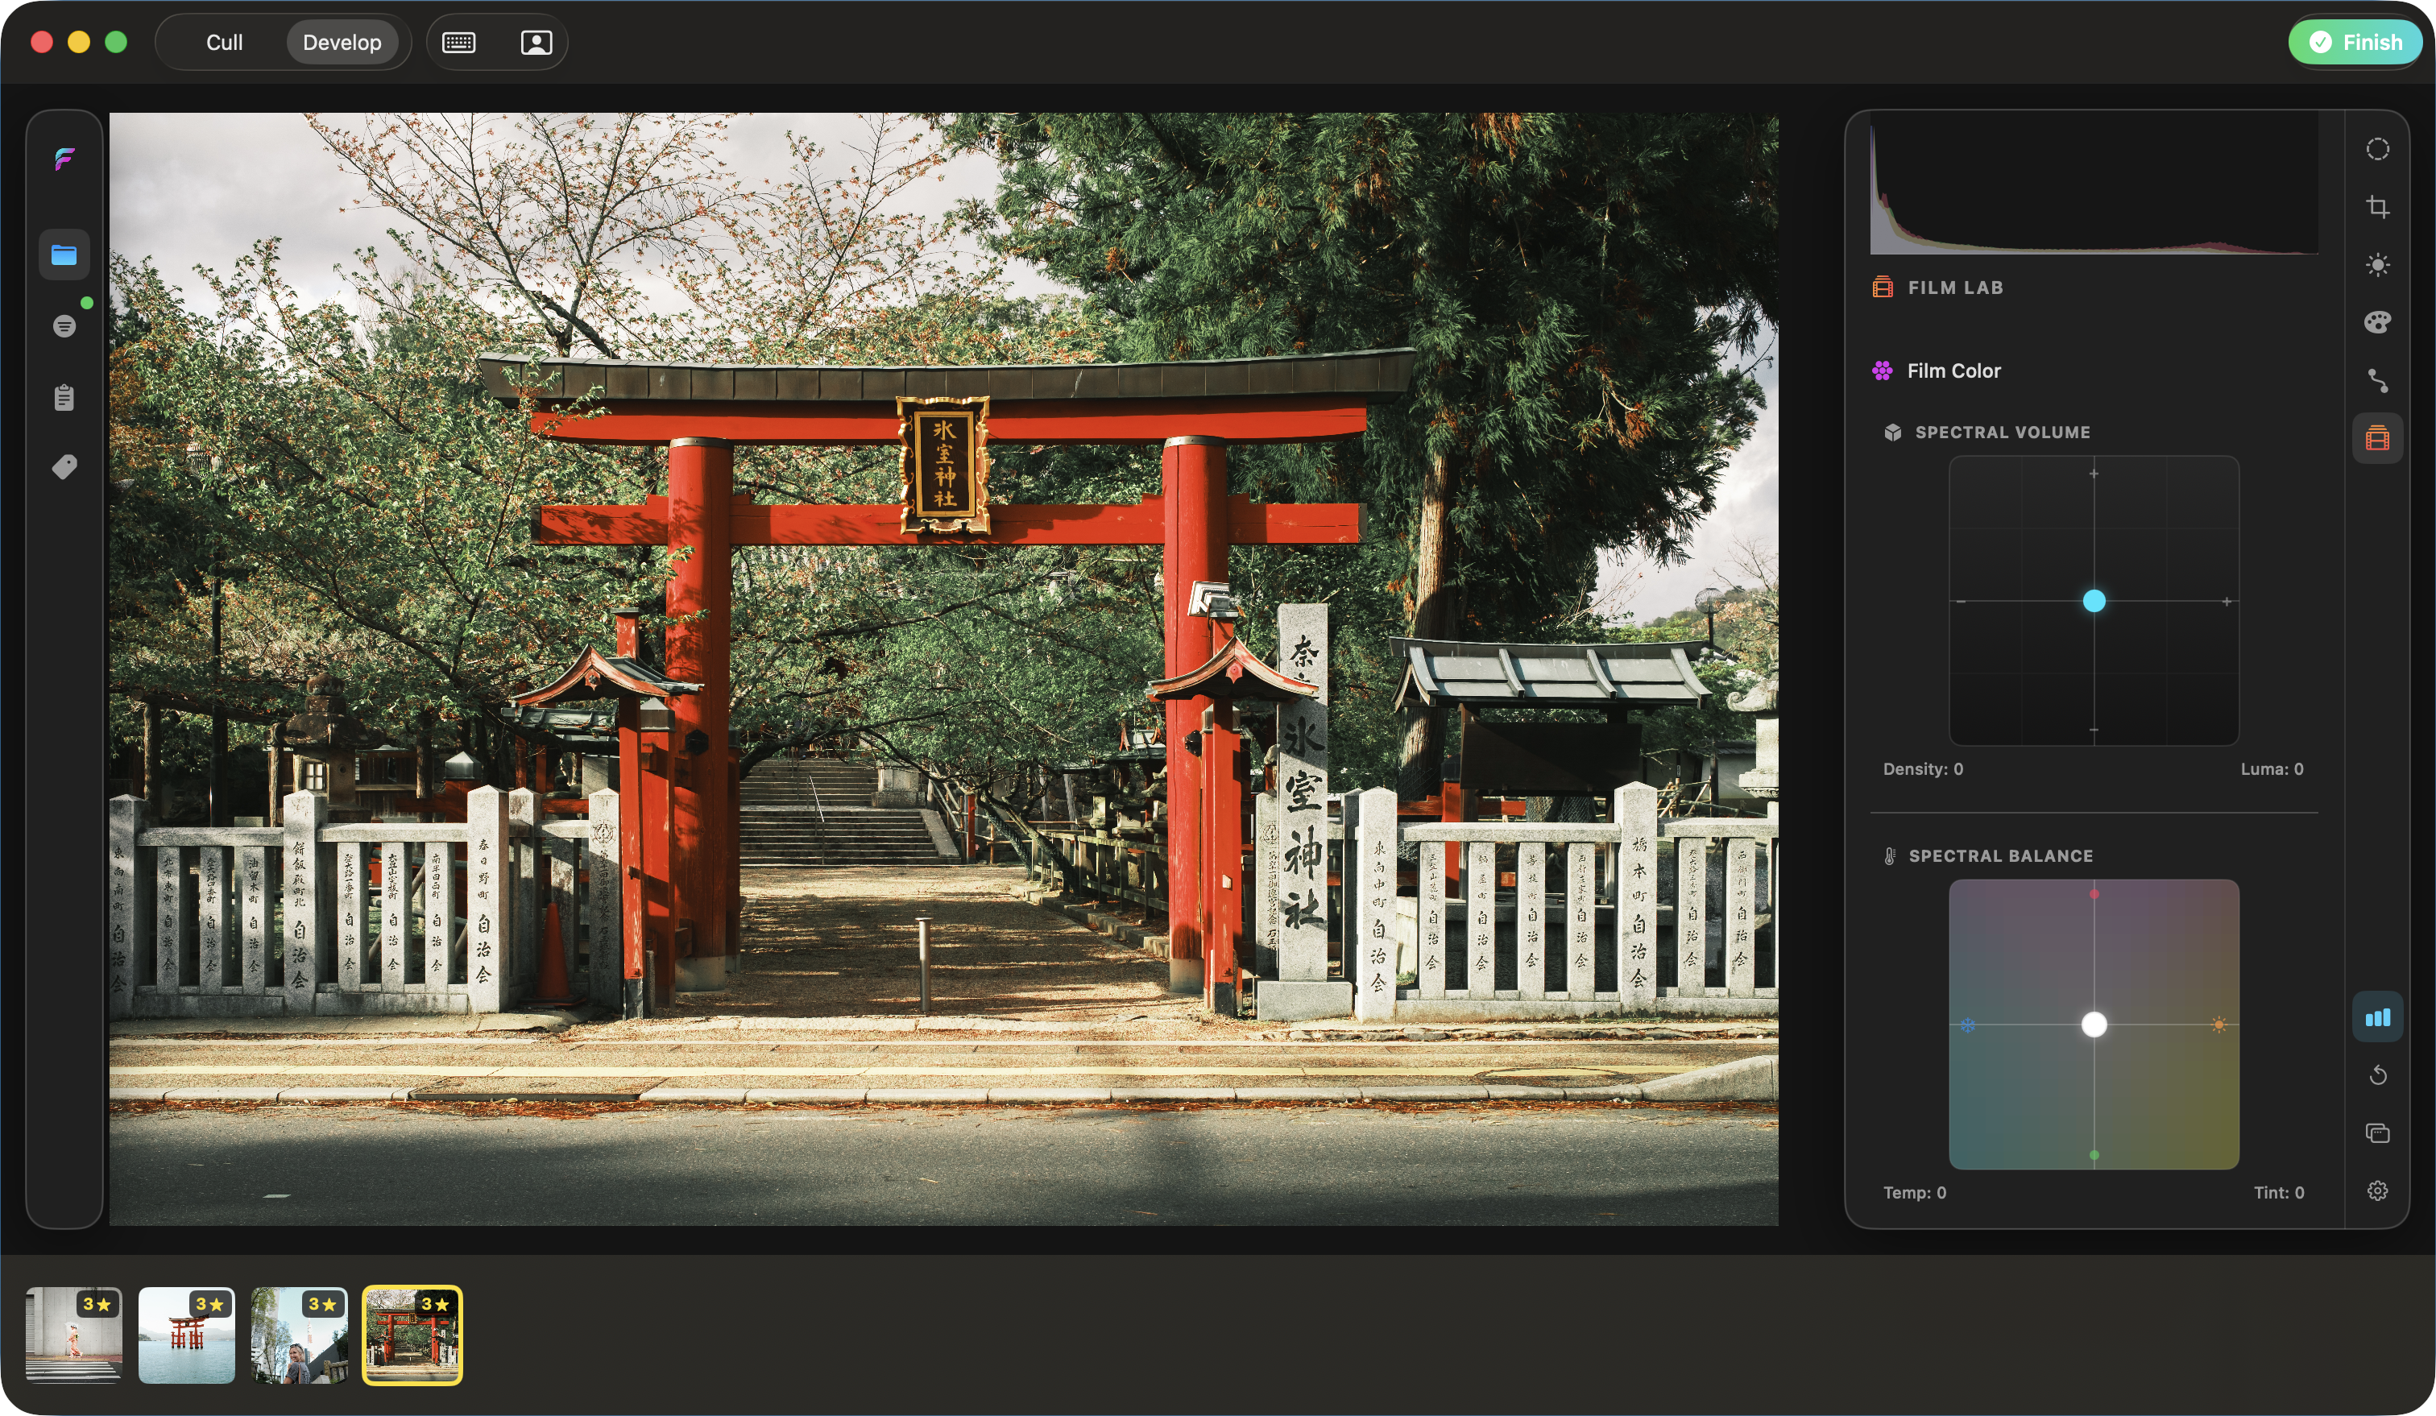The image size is (2436, 1416).
Task: Open the crop tool
Action: pos(2377,207)
